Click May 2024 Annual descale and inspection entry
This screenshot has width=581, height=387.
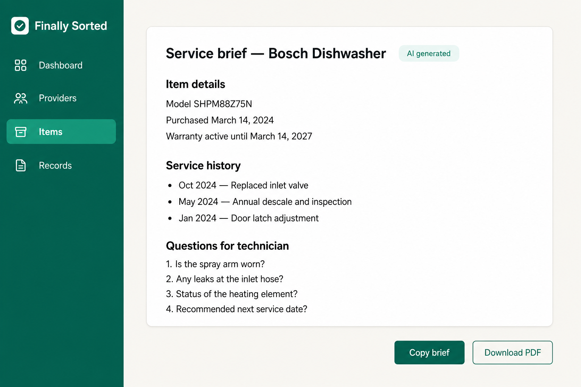(x=265, y=202)
